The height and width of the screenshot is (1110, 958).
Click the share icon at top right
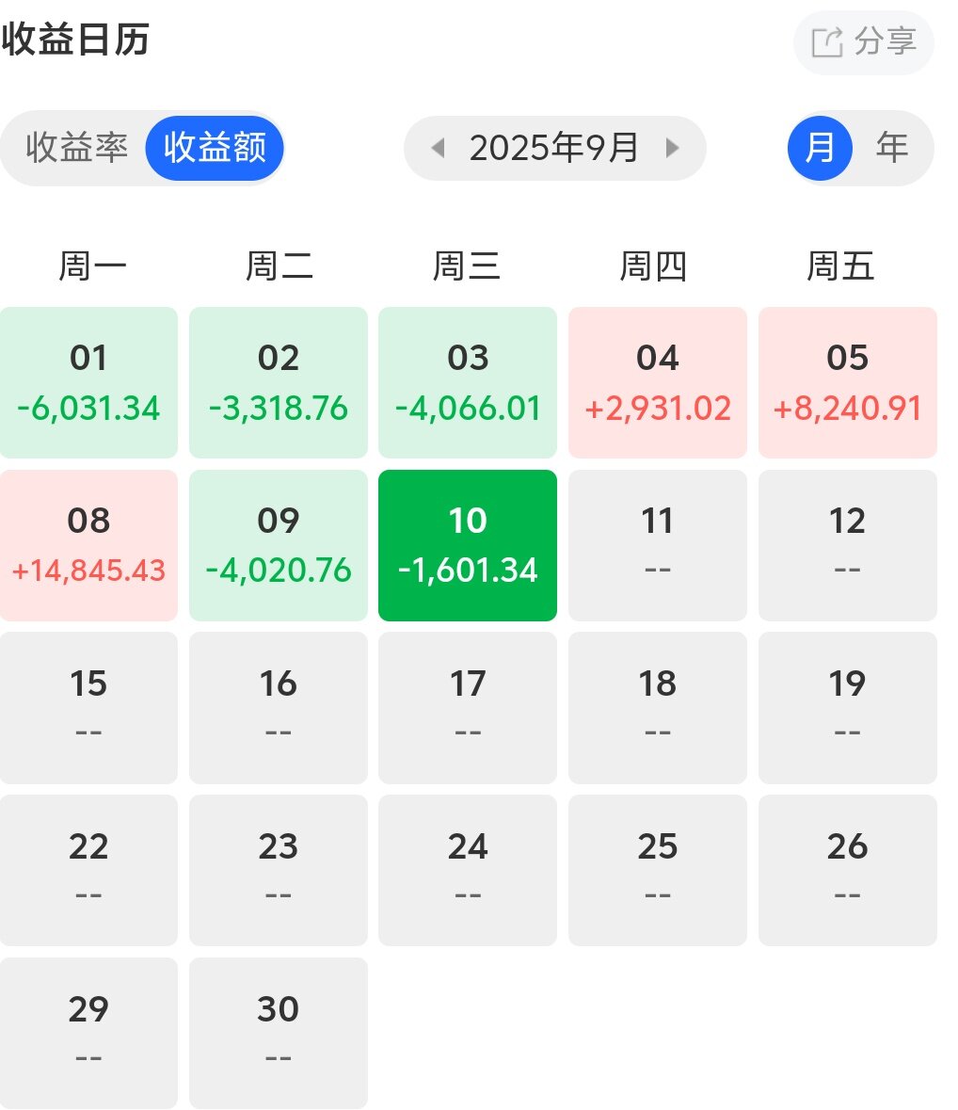[826, 42]
